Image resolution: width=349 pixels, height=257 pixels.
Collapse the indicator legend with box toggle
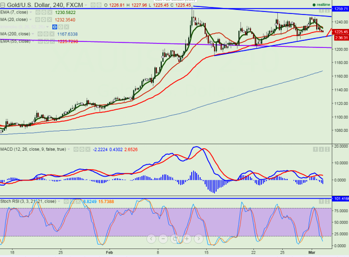click(2, 4)
